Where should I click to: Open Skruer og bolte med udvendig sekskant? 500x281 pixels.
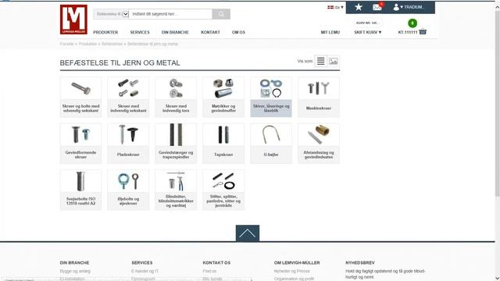click(x=80, y=97)
